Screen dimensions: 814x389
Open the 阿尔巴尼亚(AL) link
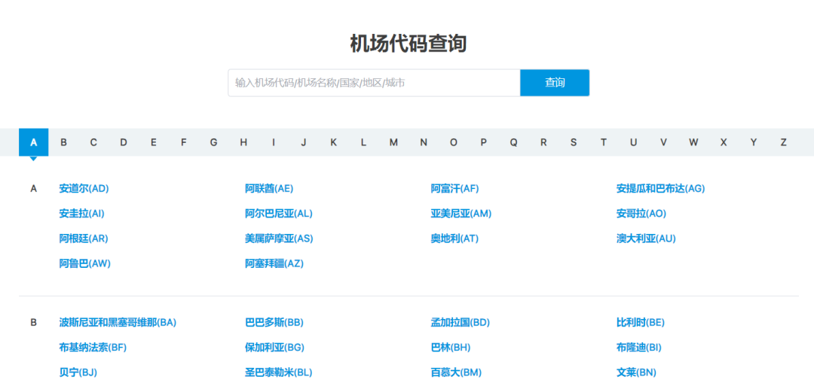[279, 214]
